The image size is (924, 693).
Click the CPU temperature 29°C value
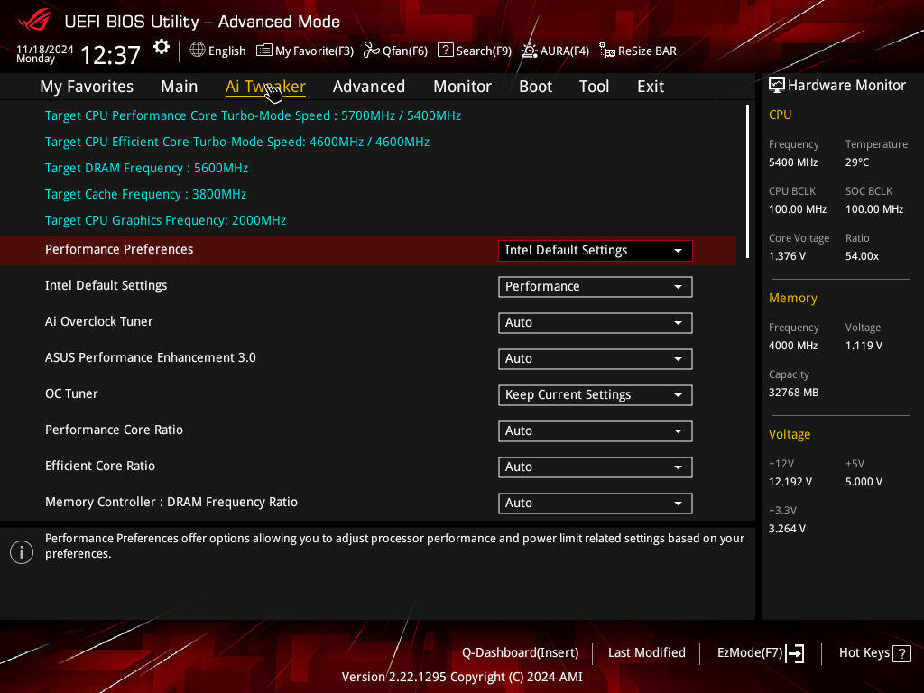[x=857, y=162]
